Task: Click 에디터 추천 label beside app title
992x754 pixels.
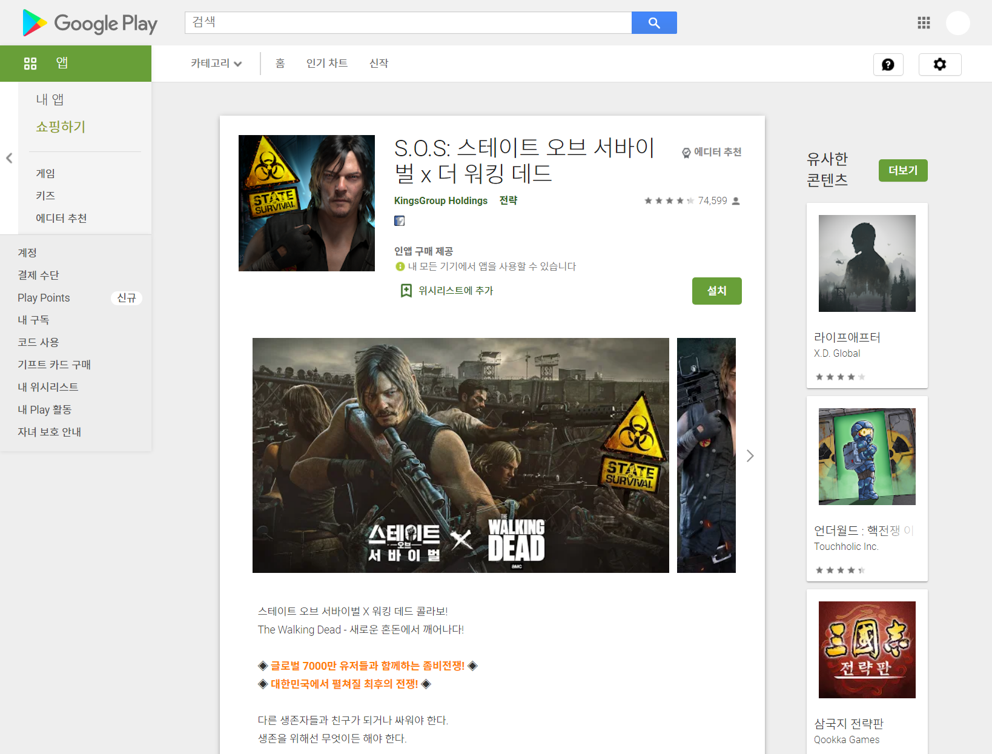Action: pos(718,152)
